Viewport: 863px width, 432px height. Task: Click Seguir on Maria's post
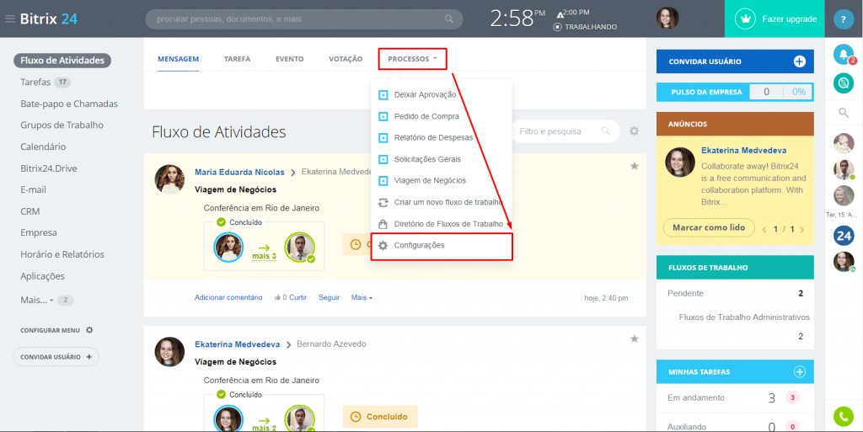tap(330, 297)
